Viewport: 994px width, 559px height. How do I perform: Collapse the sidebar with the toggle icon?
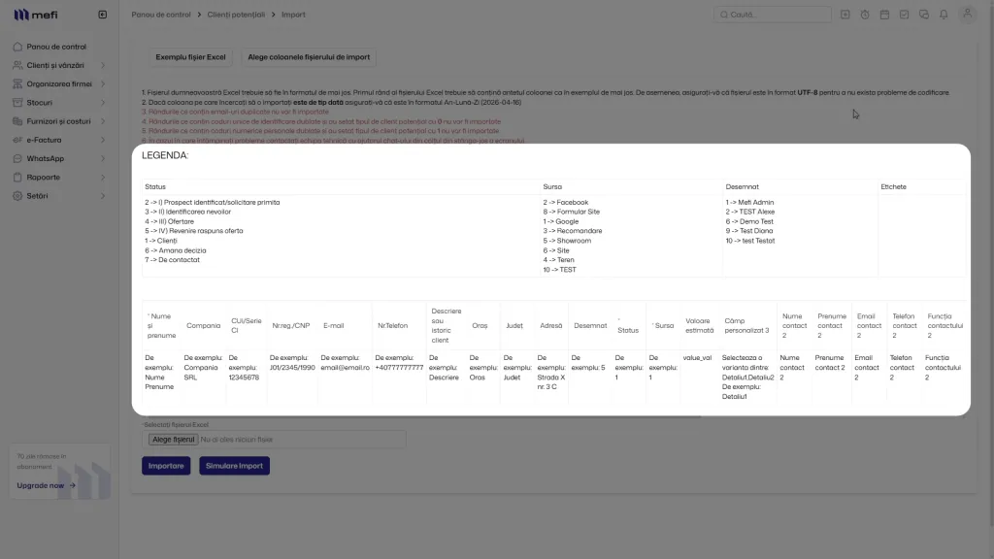(103, 15)
